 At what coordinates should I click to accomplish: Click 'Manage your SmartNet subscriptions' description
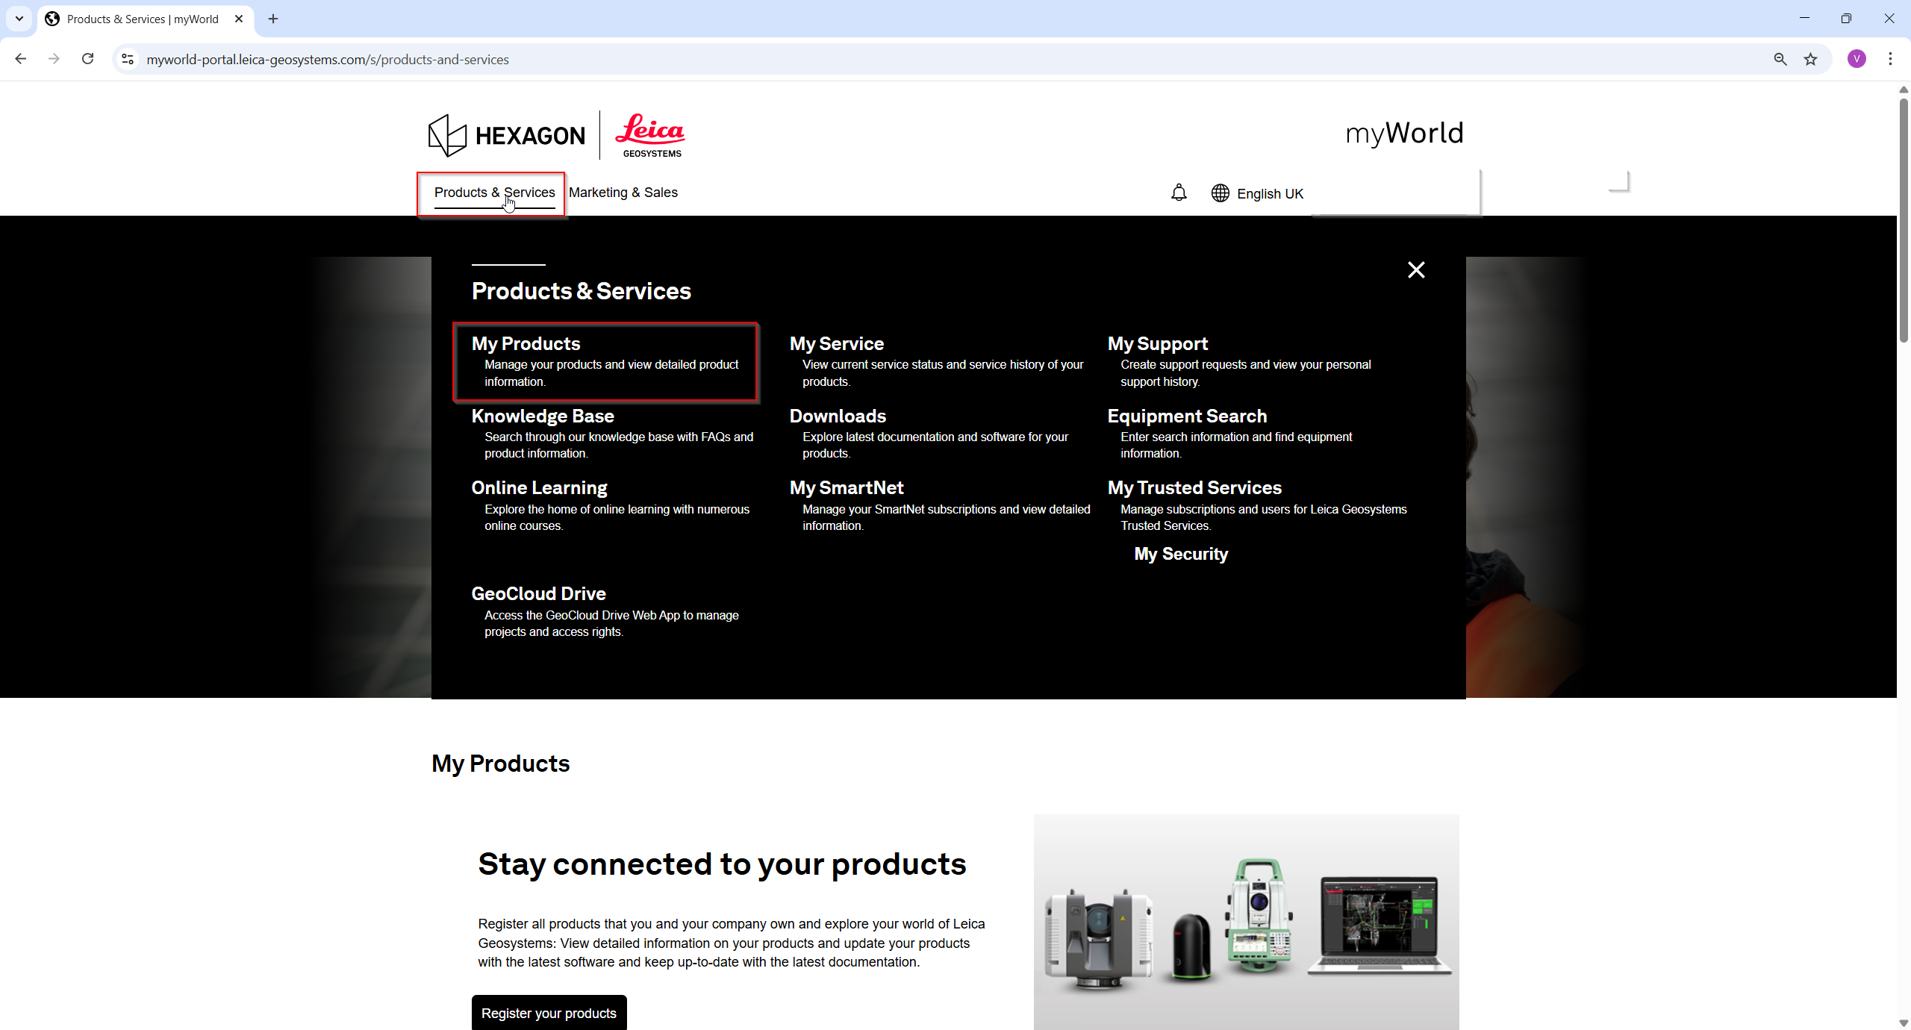pos(947,518)
